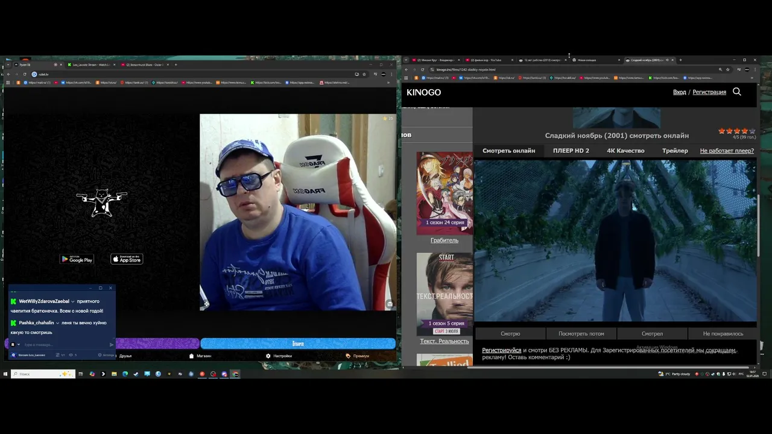Screen dimensions: 772x434
Task: Go back in the left browser window
Action: click(8, 74)
